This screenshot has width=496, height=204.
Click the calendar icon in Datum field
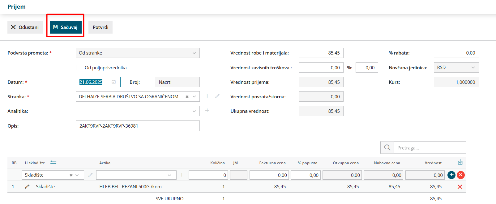pyautogui.click(x=113, y=82)
